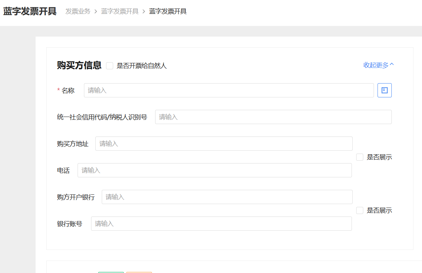Select the 电话 input field

click(x=215, y=170)
